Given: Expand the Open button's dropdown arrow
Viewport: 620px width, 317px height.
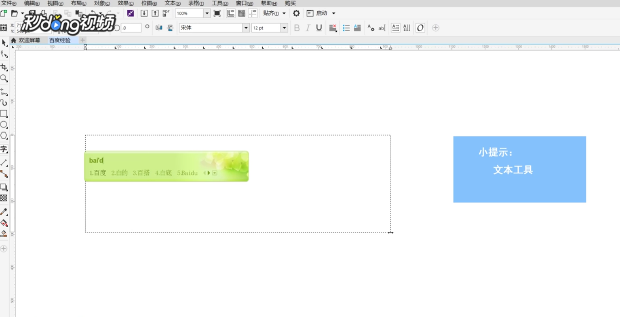Looking at the screenshot, I should click(23, 13).
